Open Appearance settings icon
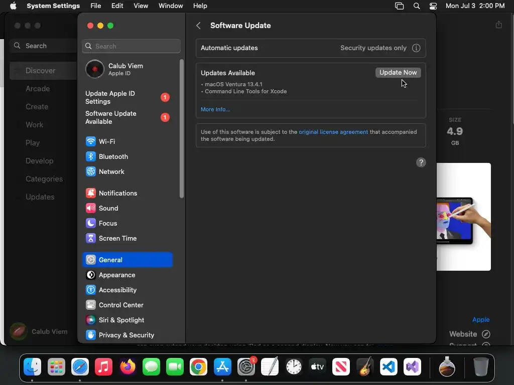This screenshot has height=385, width=514. pyautogui.click(x=91, y=275)
